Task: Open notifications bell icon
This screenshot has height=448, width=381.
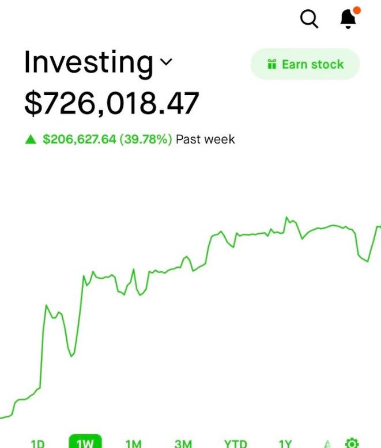Action: (x=348, y=19)
